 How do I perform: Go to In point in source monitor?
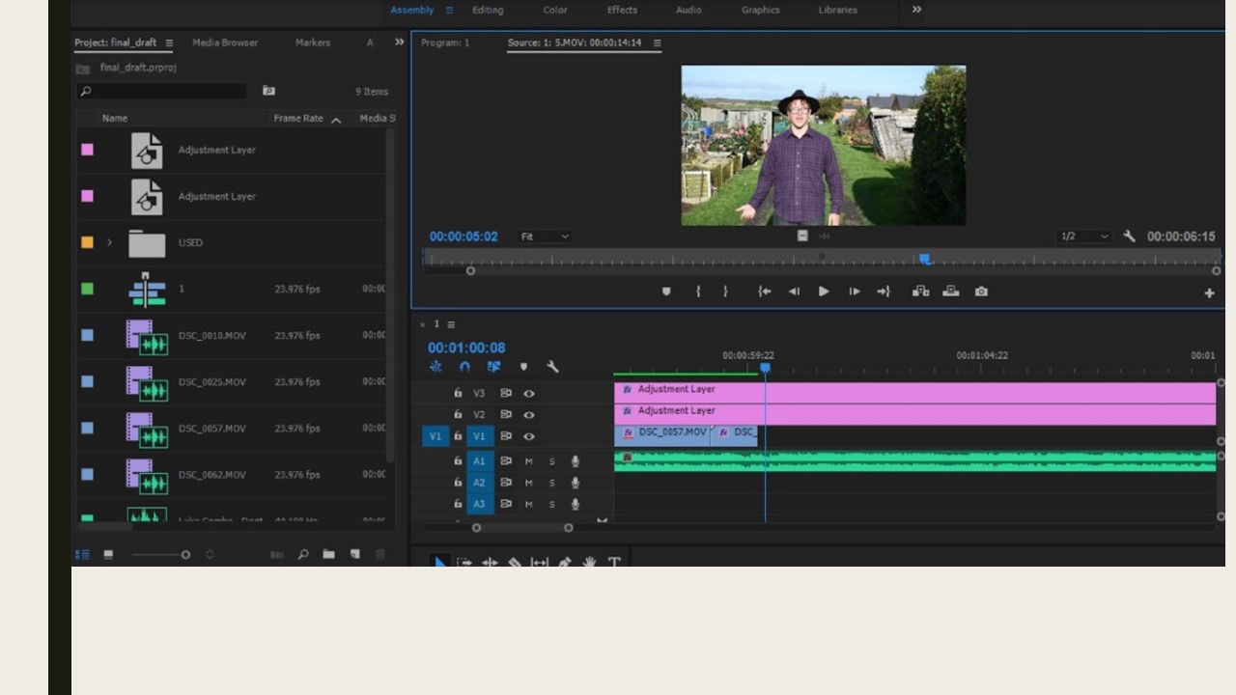click(x=765, y=292)
